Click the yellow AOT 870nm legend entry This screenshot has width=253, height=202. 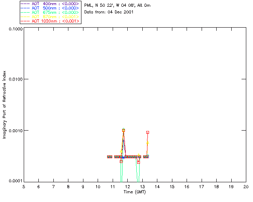pos(50,17)
